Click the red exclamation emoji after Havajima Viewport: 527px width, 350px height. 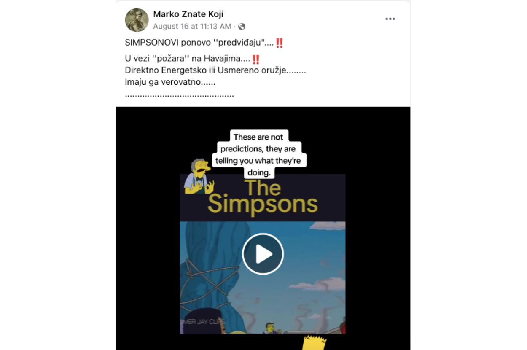tap(255, 59)
